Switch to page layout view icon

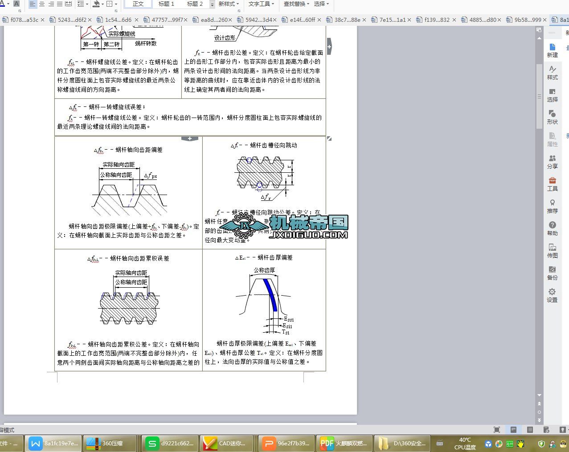point(513,430)
